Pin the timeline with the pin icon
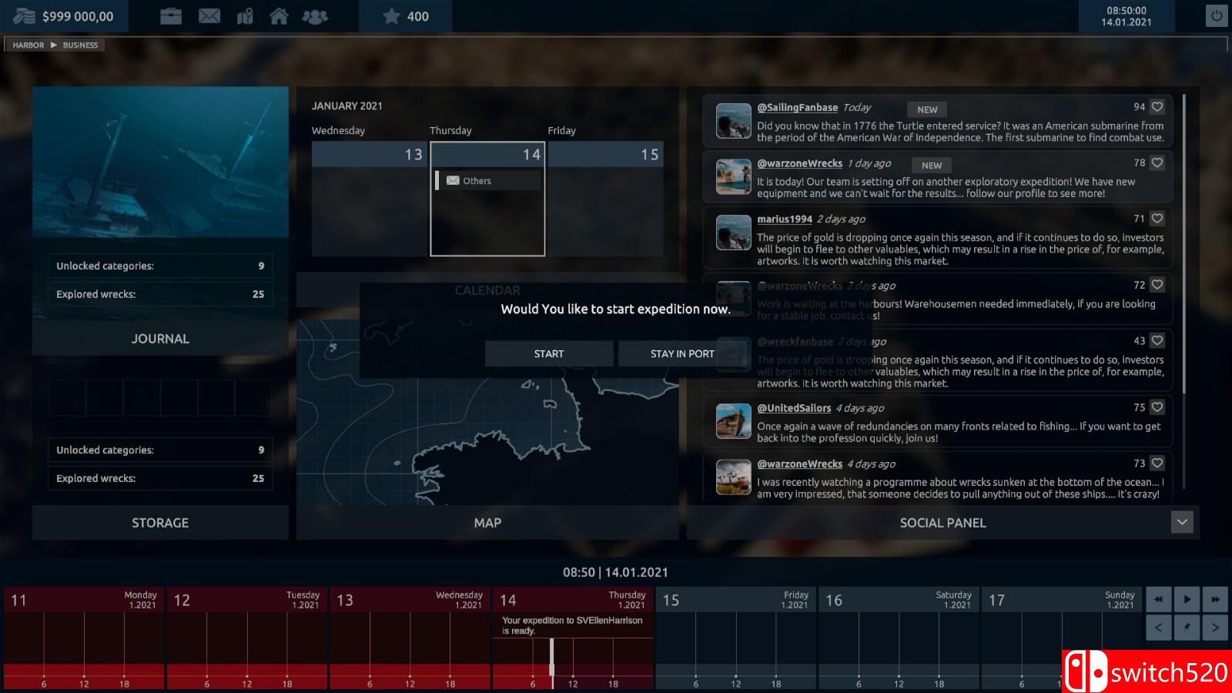The height and width of the screenshot is (693, 1232). 1187,628
